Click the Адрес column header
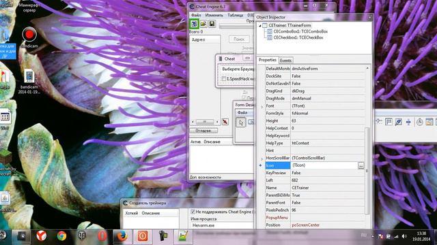Screen dimensions: 437x245 tap(205, 39)
